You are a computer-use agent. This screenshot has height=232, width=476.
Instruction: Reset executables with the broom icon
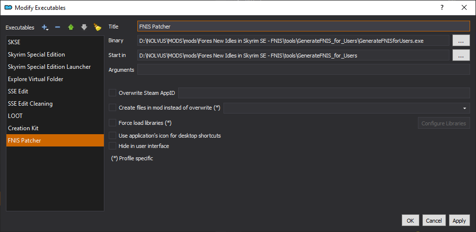pyautogui.click(x=97, y=28)
